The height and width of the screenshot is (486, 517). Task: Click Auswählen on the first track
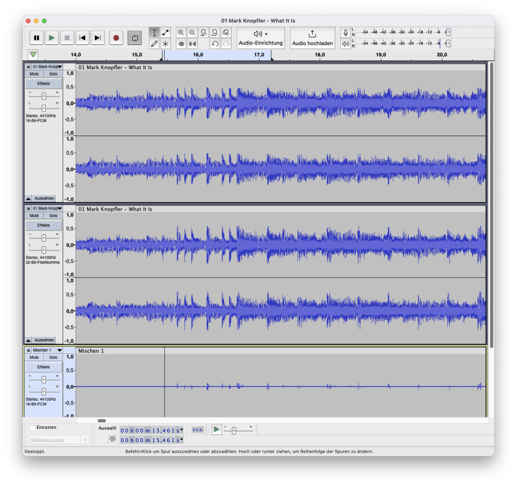tap(44, 198)
